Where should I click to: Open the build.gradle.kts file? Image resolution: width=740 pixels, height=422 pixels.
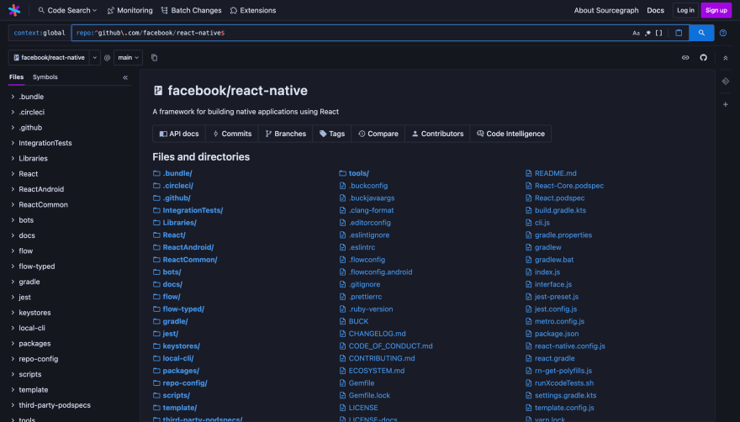[560, 210]
